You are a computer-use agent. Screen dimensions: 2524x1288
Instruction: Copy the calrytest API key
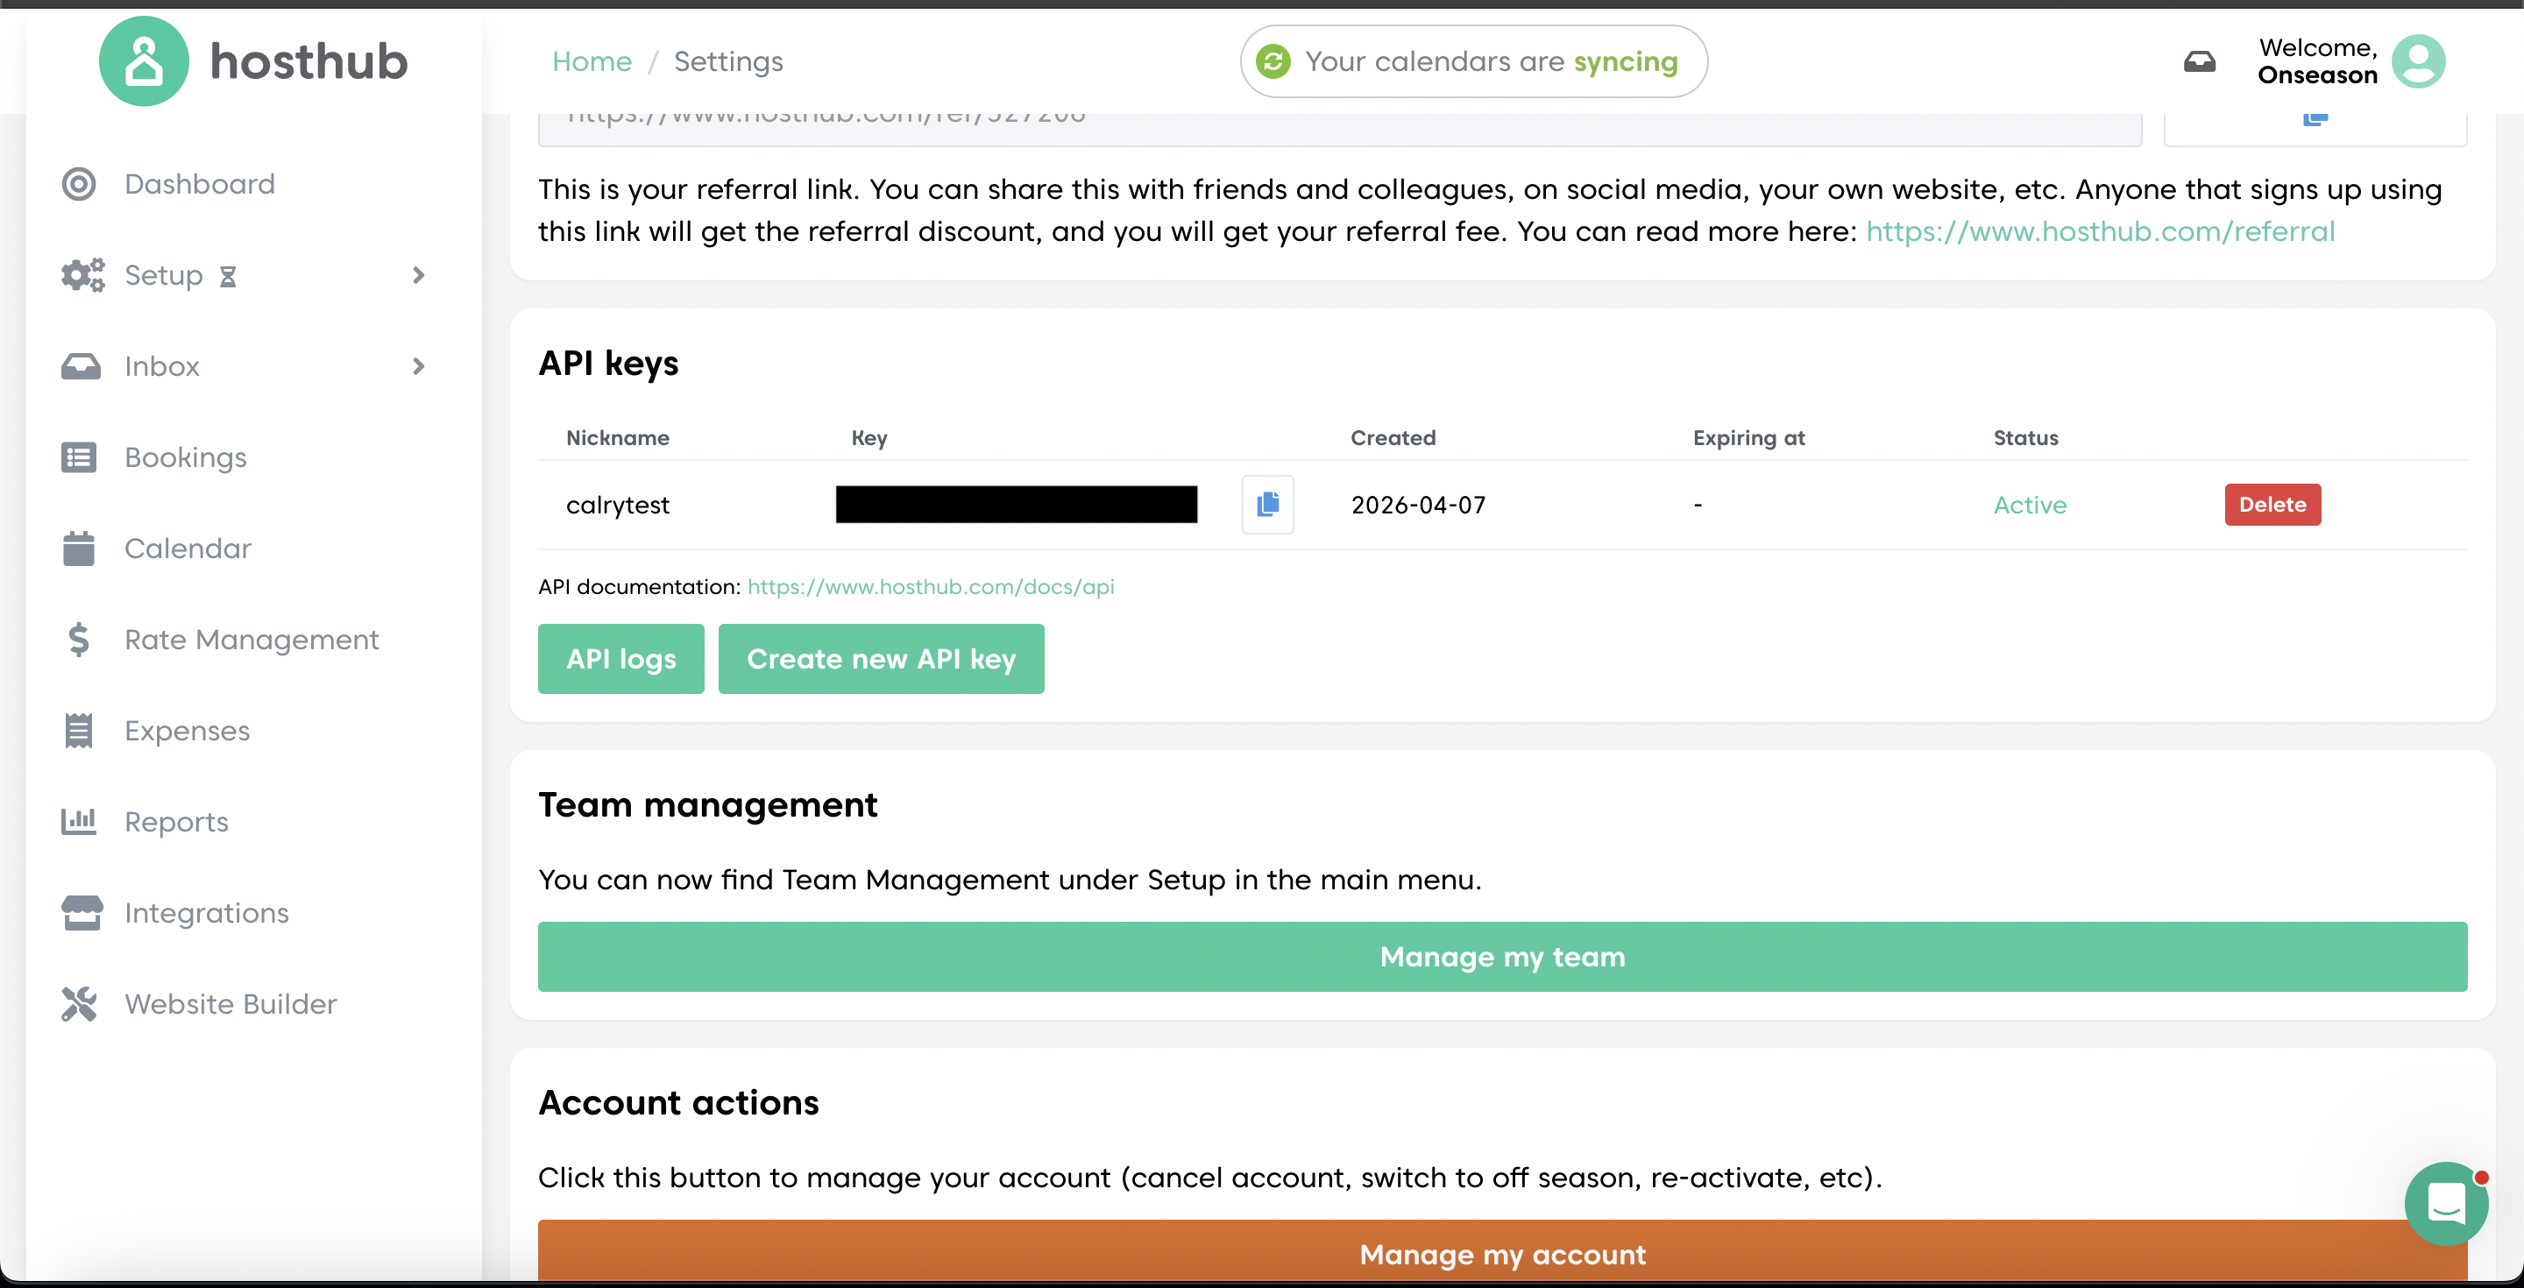pyautogui.click(x=1267, y=505)
